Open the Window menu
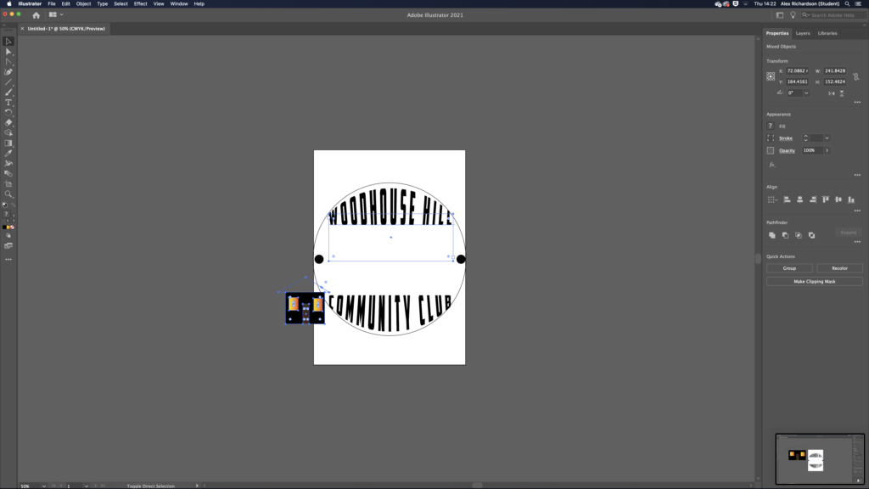 point(179,4)
